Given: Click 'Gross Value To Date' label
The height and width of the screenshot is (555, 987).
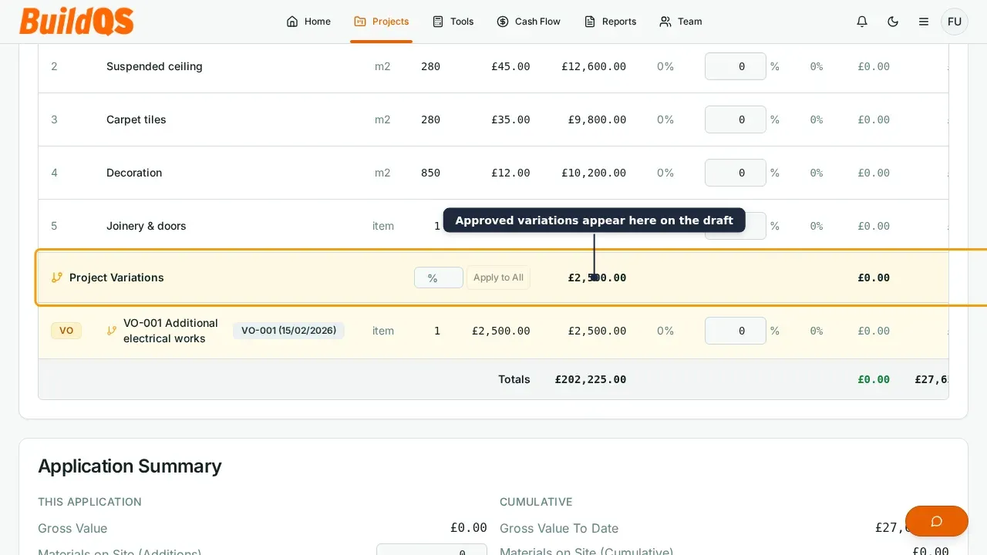Looking at the screenshot, I should click(x=559, y=528).
